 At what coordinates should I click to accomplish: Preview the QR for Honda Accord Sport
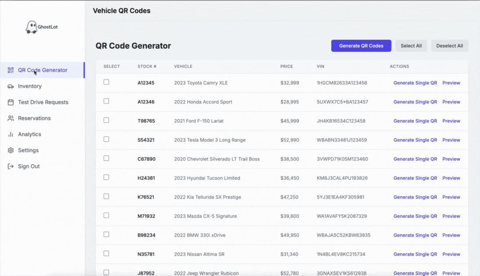[x=451, y=102]
